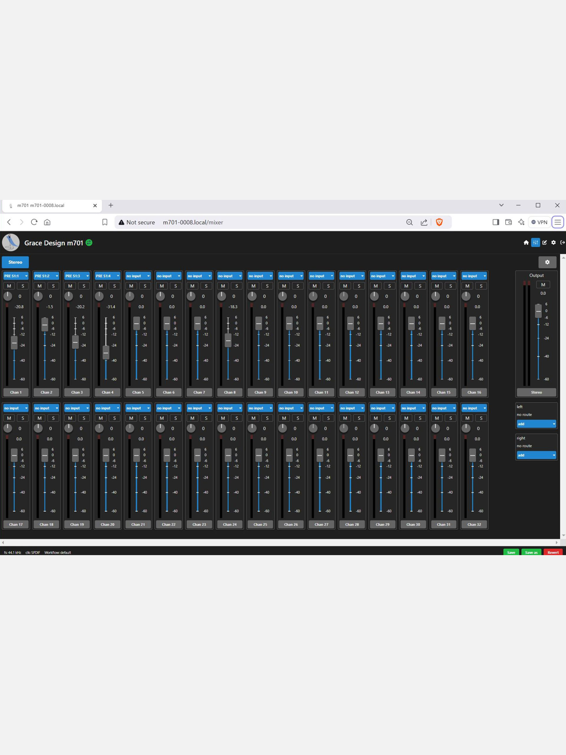The image size is (566, 755).
Task: Mute Chan 24 with its M button
Action: pyautogui.click(x=223, y=418)
